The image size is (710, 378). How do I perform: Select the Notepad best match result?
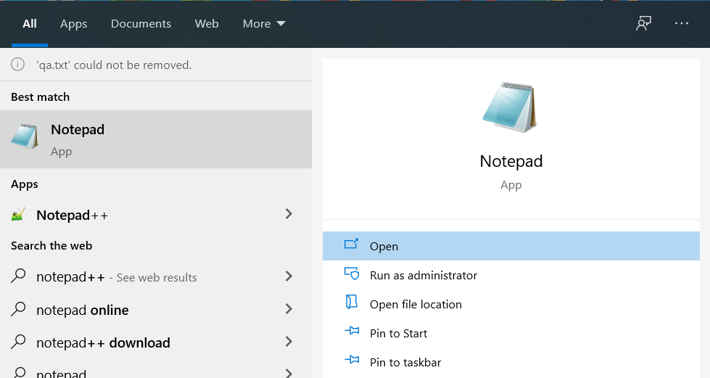click(156, 139)
